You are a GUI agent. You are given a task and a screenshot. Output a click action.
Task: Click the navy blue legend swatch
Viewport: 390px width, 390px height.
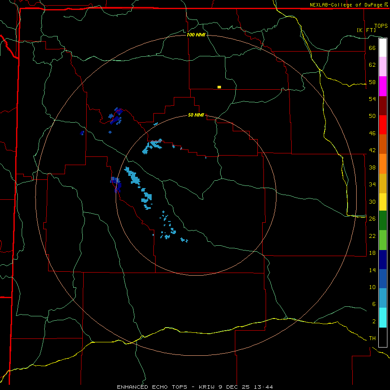(383, 260)
